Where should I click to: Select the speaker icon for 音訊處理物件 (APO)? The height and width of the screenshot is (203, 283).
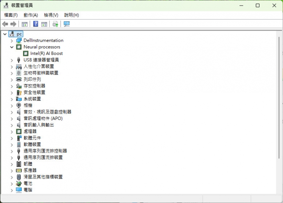pyautogui.click(x=18, y=118)
